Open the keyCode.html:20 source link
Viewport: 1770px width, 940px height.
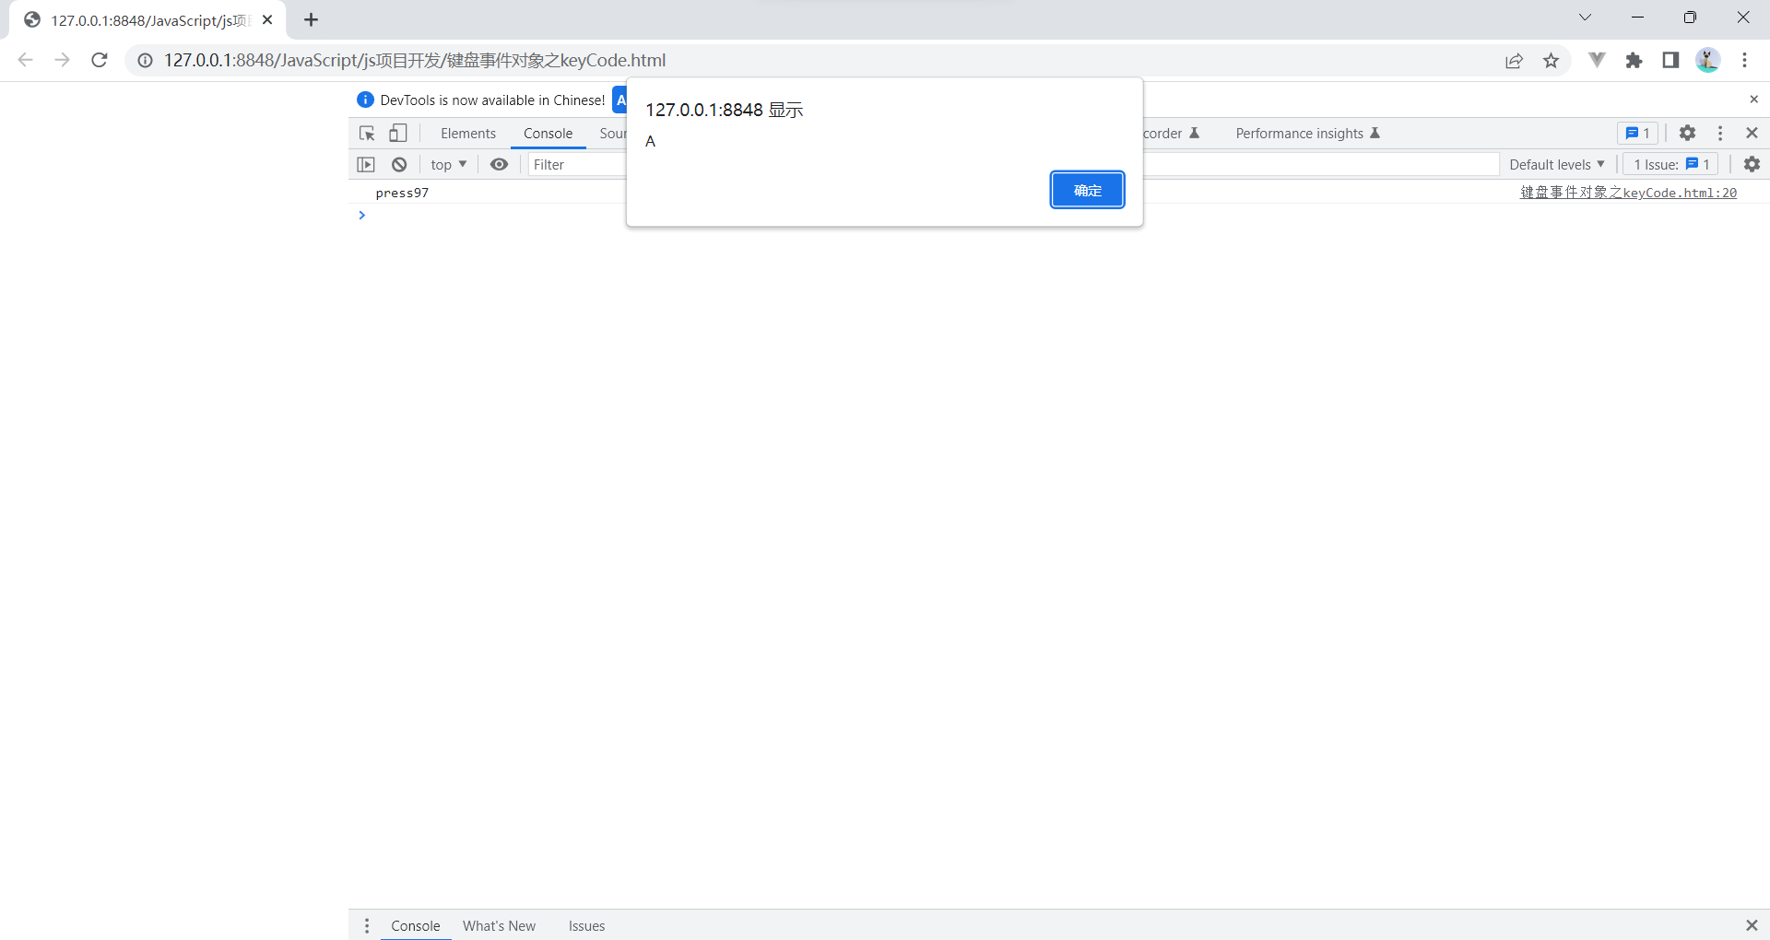(x=1628, y=193)
